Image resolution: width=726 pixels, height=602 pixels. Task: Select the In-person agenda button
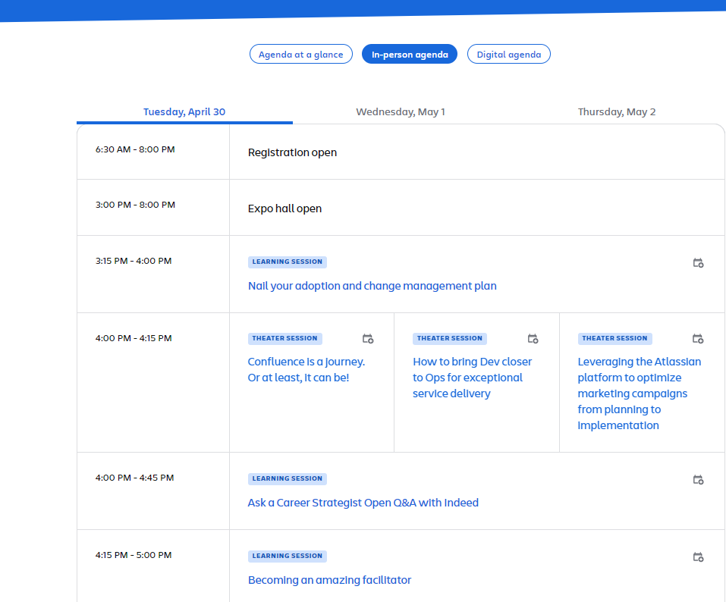410,54
